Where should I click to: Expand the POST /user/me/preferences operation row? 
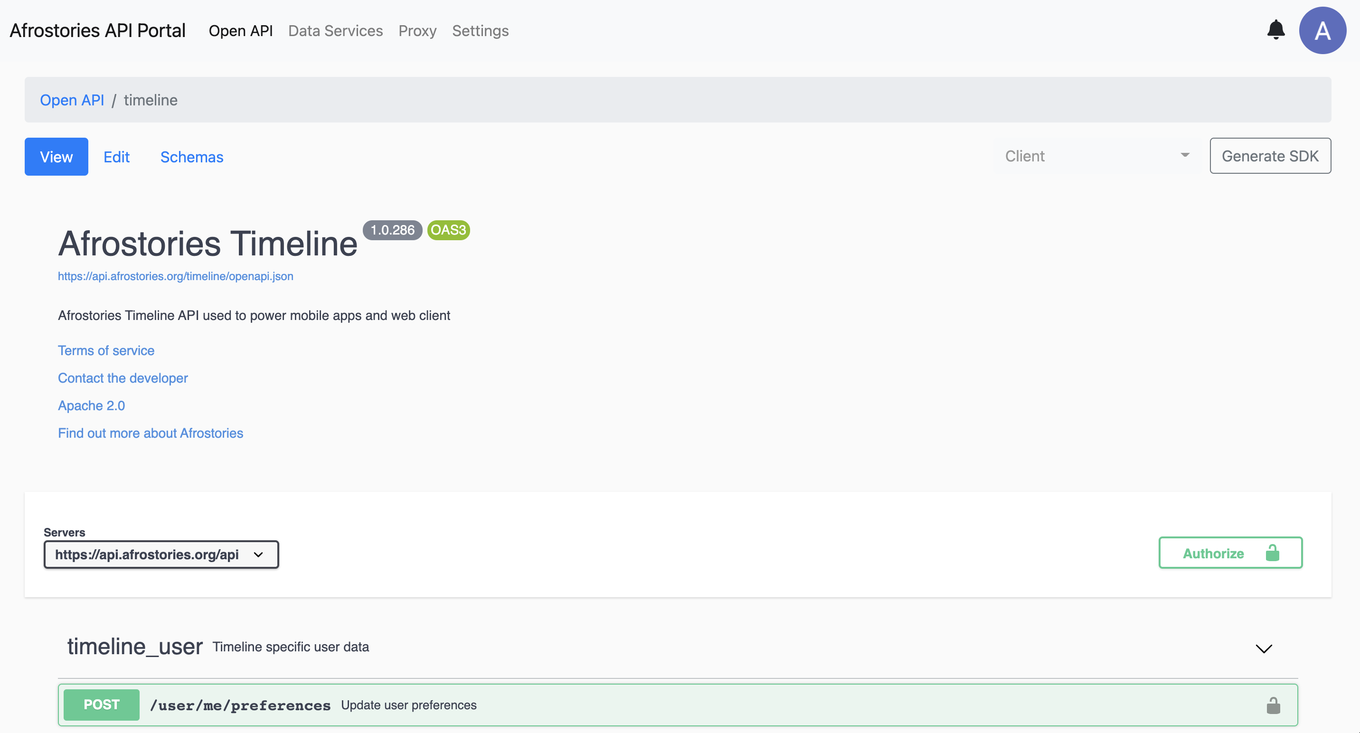pos(633,705)
